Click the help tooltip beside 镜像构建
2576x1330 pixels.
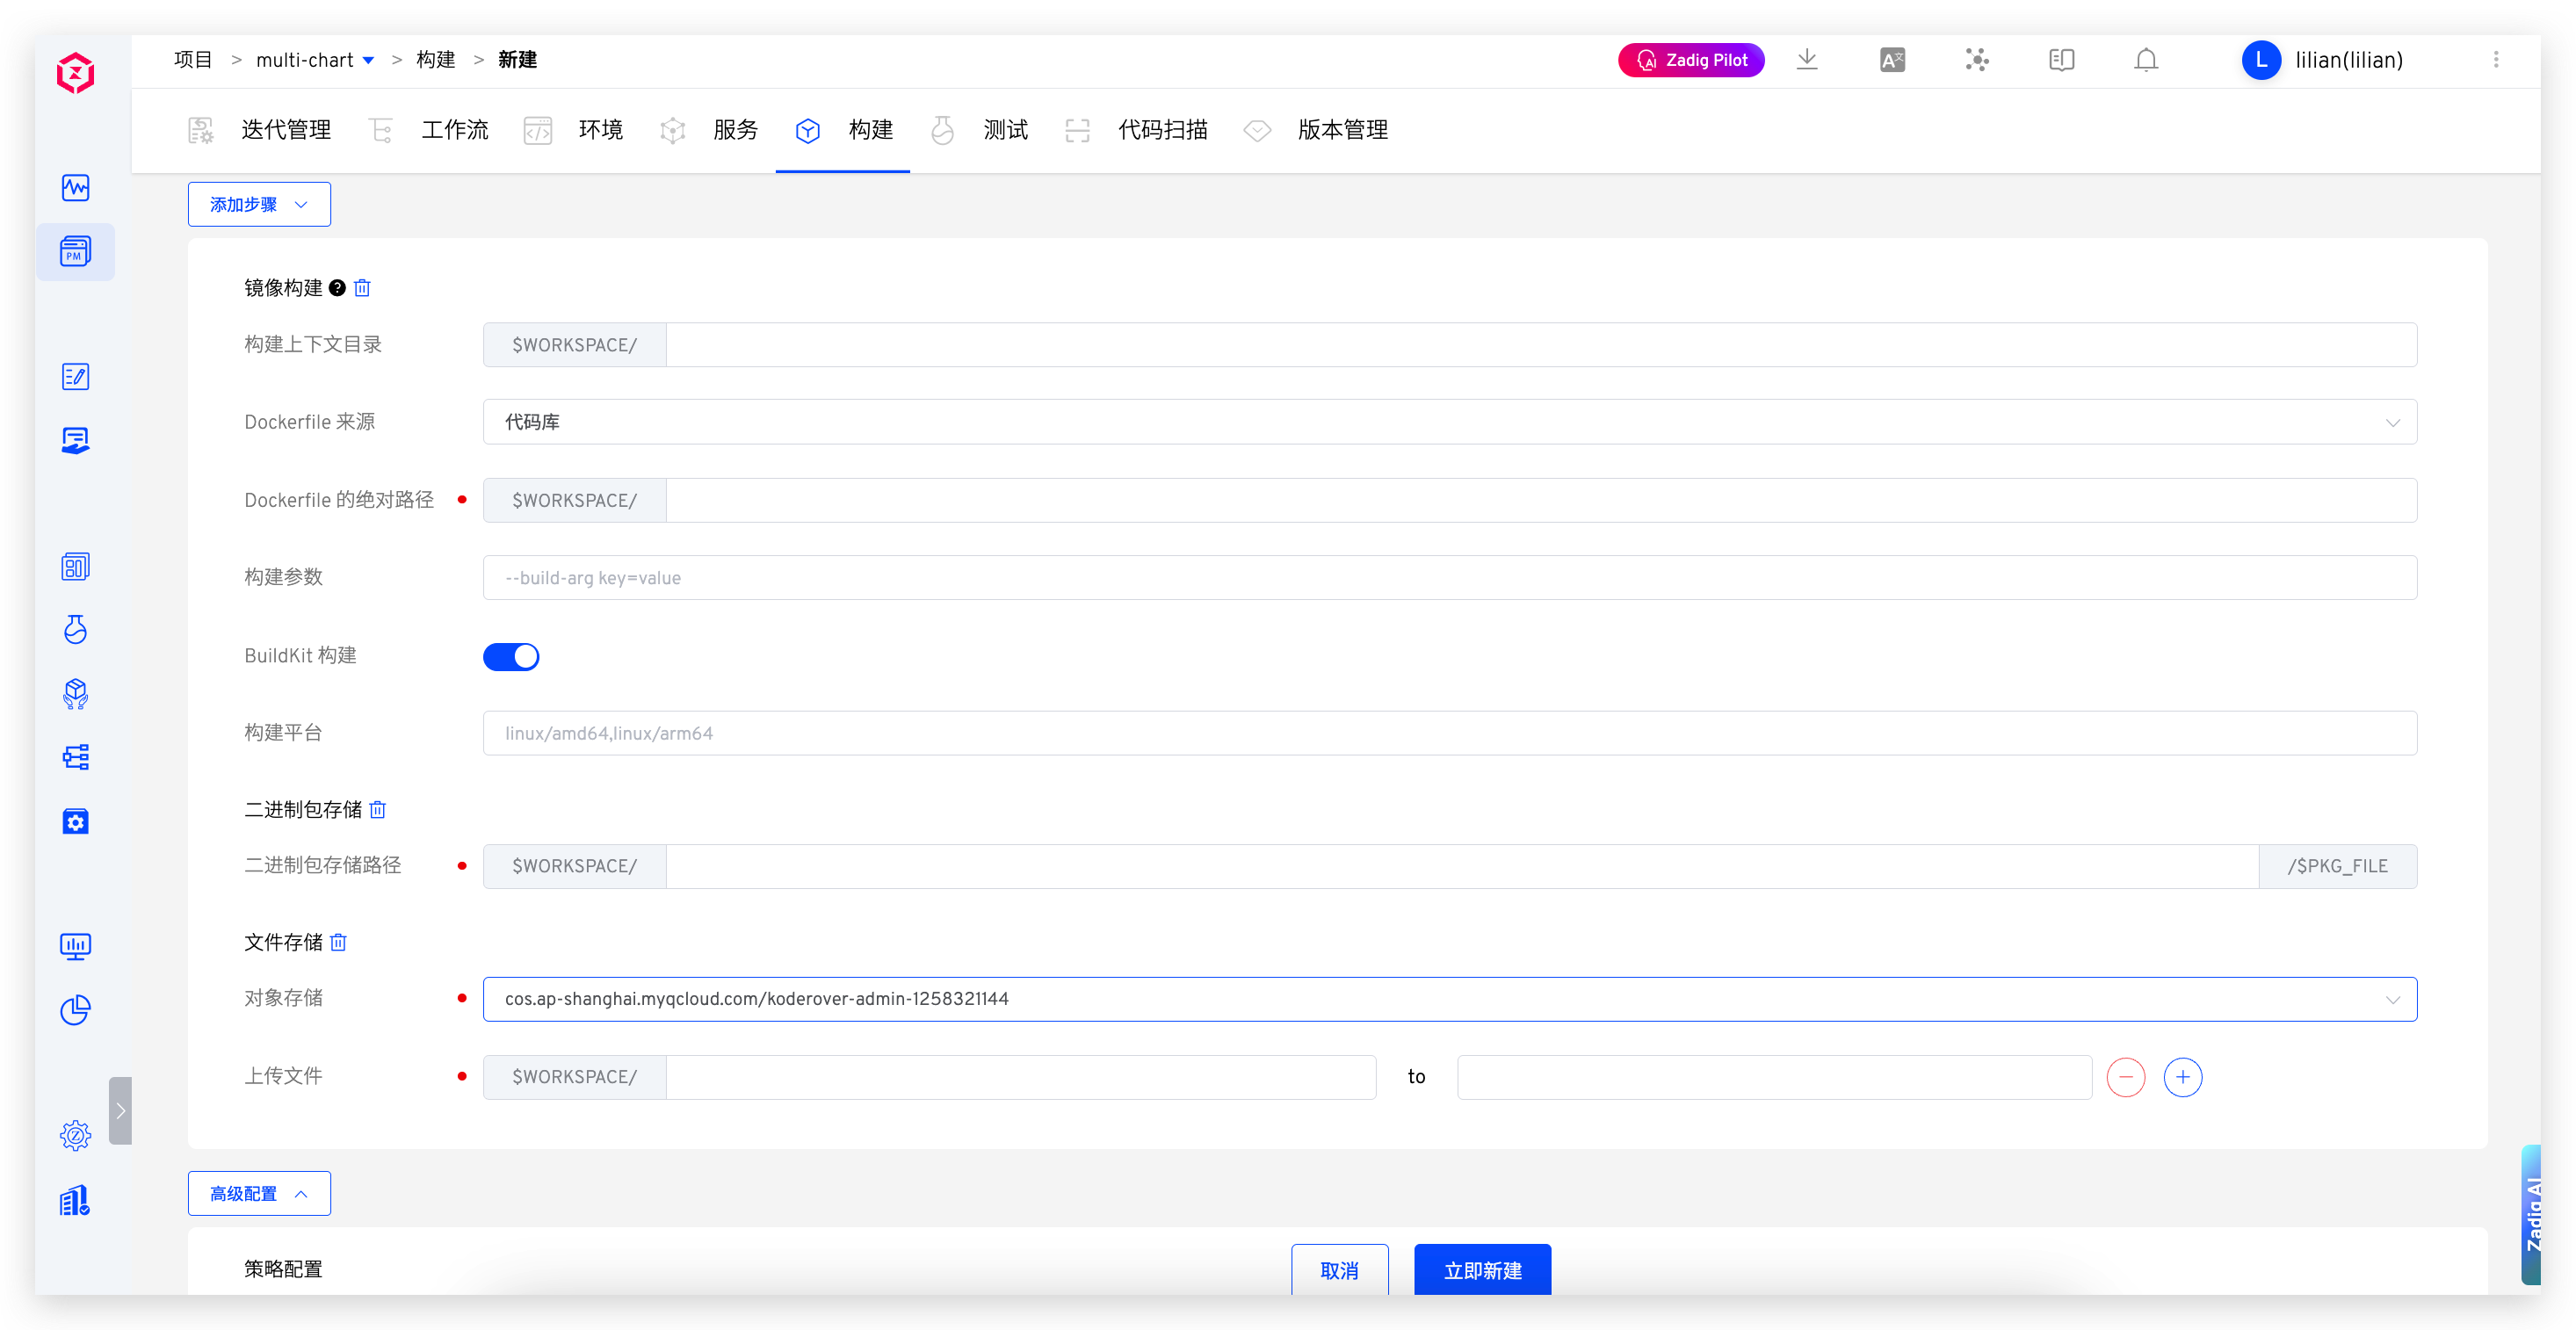(337, 288)
